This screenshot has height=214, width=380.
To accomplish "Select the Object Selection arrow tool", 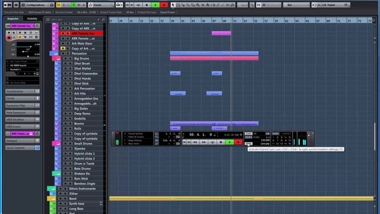I will click(x=173, y=5).
